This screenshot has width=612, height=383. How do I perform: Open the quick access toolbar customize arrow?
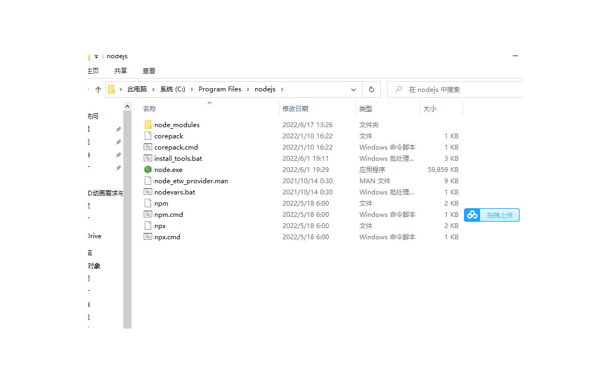(x=97, y=57)
